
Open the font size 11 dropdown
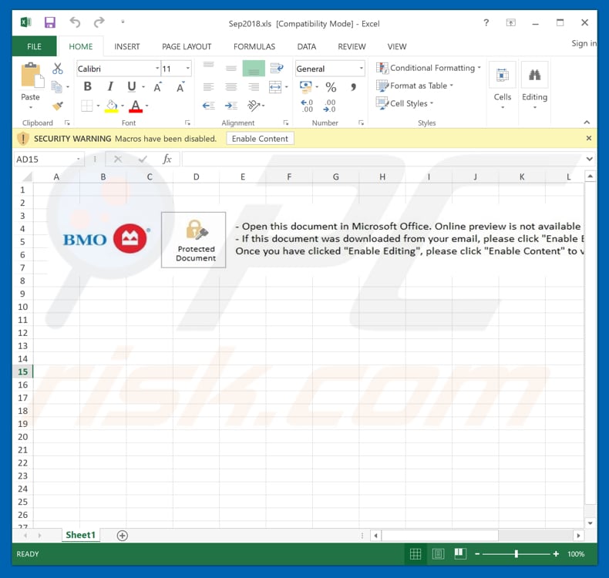click(188, 69)
